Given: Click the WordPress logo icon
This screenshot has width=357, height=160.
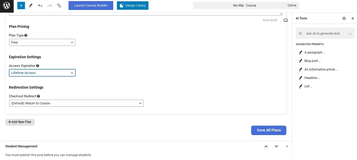Looking at the screenshot, I should pos(7,6).
